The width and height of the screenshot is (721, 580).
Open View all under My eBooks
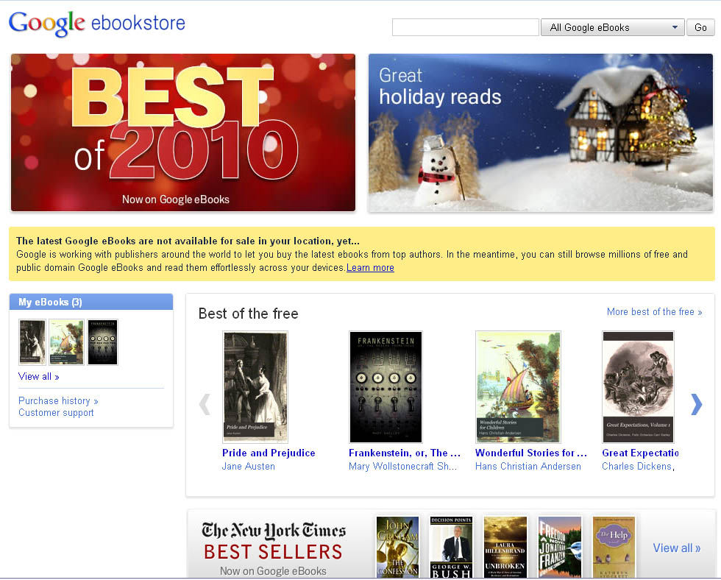click(38, 376)
